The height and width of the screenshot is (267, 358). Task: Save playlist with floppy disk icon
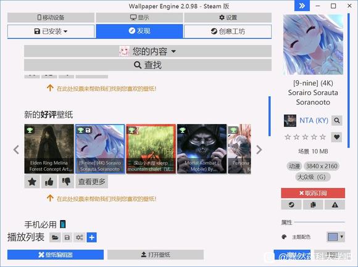tap(67, 237)
